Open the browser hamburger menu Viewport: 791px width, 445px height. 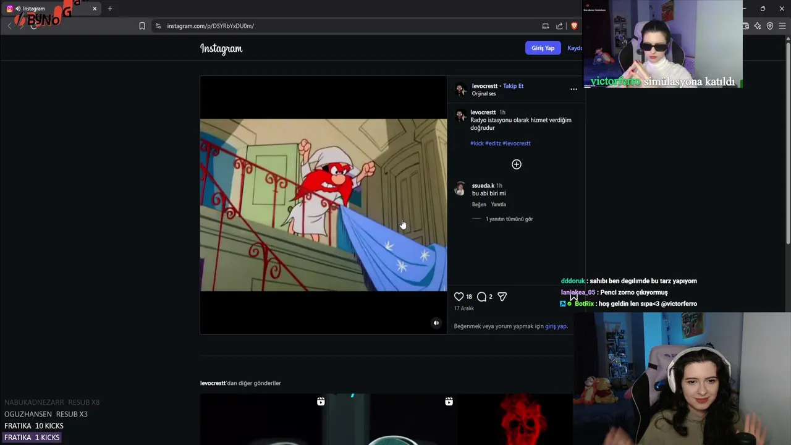(x=782, y=26)
